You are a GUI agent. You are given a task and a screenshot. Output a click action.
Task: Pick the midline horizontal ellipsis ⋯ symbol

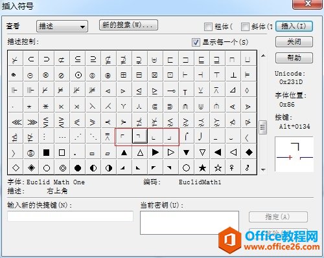62,136
